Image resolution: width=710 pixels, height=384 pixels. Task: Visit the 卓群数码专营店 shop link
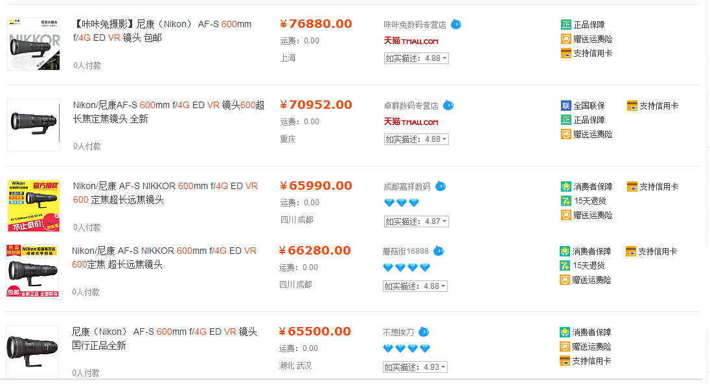click(x=411, y=106)
